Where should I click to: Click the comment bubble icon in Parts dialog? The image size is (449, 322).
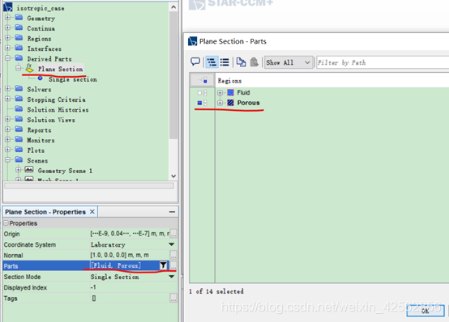tap(195, 61)
